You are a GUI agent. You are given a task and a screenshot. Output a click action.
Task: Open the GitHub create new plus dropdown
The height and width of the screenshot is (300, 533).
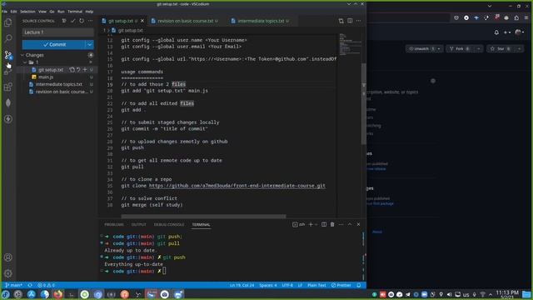click(x=507, y=32)
